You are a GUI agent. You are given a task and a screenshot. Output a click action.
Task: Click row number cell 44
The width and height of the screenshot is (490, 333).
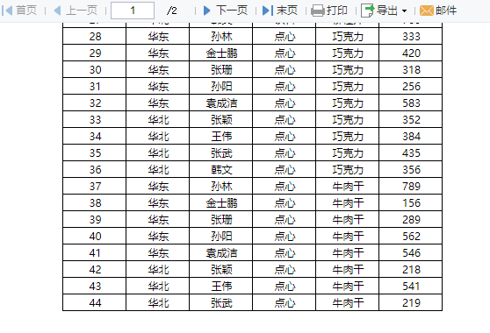click(x=94, y=302)
